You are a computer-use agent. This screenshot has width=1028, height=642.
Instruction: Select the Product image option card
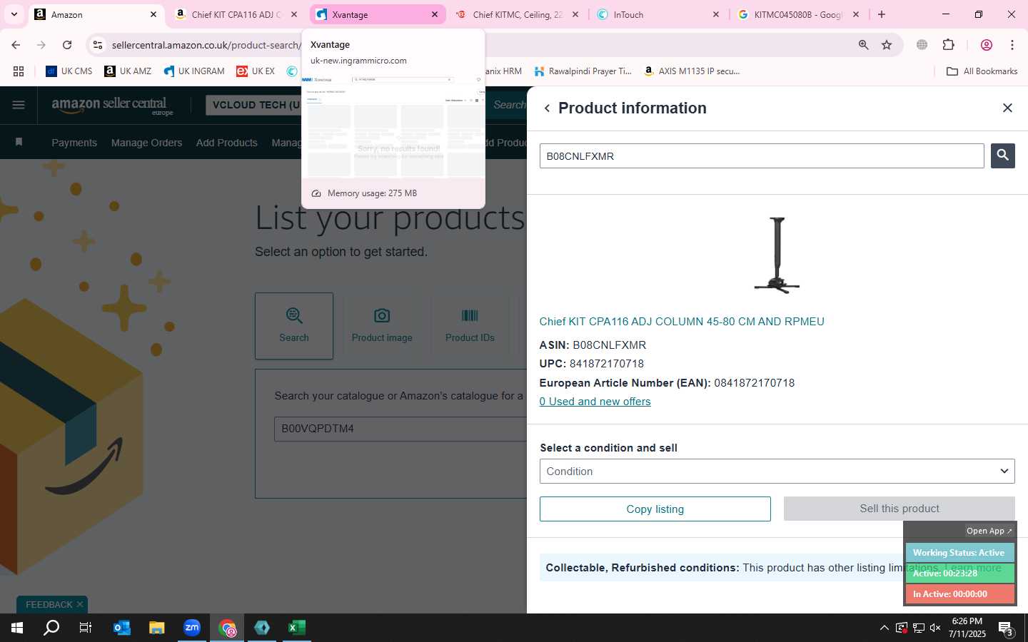point(382,325)
